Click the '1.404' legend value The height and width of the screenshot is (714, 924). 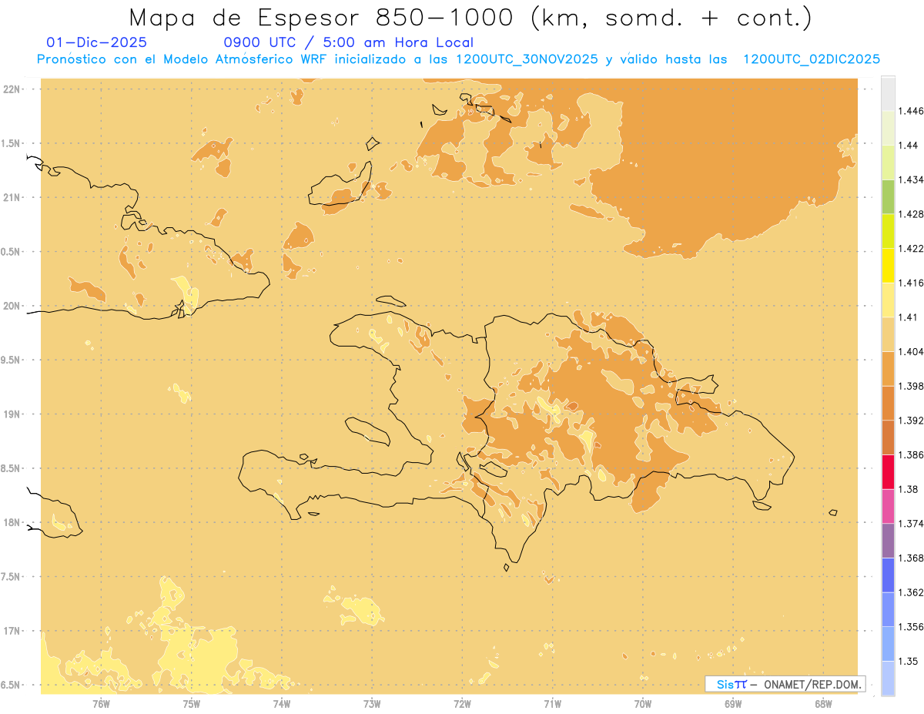click(911, 351)
